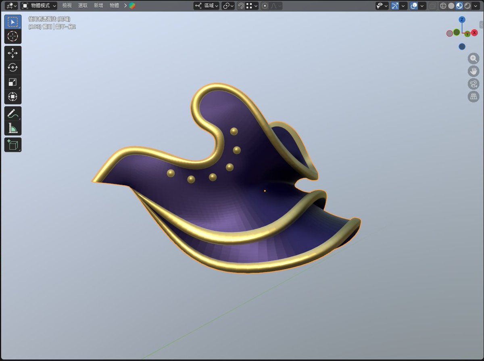
Task: Select the Transform tool
Action: 13,97
